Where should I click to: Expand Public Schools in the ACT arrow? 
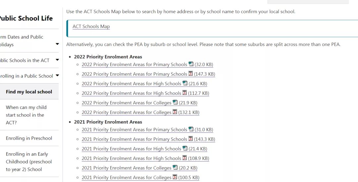[57, 60]
